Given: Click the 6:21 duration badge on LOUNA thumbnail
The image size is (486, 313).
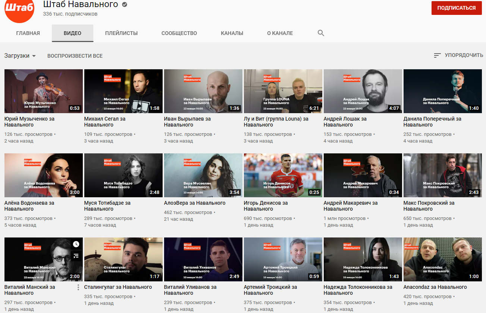Looking at the screenshot, I should point(314,108).
